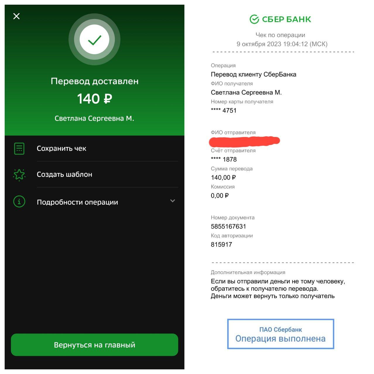Click the star icon beside Создать шаблон
374x374 pixels.
[19, 174]
